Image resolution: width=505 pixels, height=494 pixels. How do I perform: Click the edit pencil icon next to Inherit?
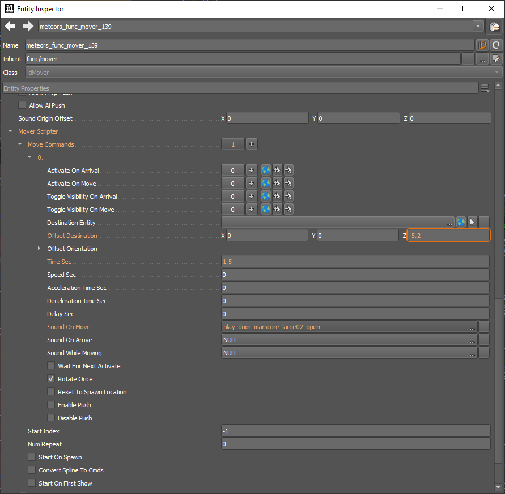496,59
